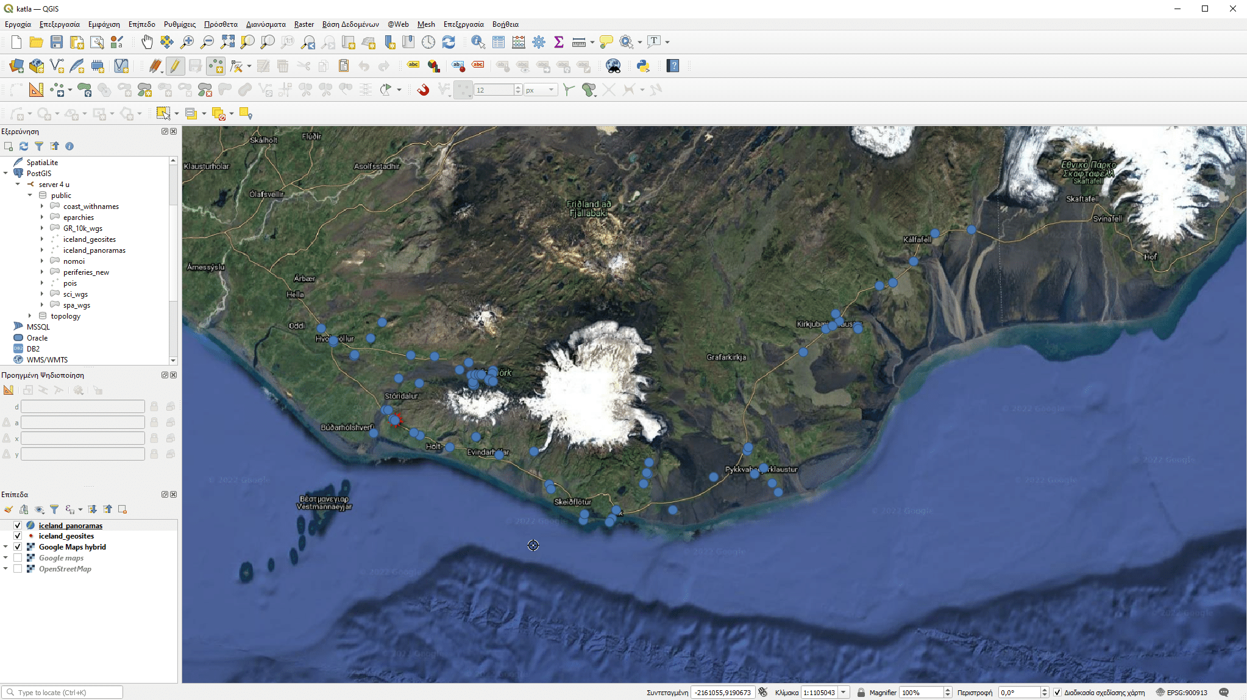Open the Field Calculator
This screenshot has height=700, width=1247.
(x=519, y=42)
